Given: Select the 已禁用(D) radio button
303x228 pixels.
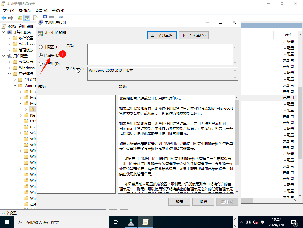Looking at the screenshot, I should (41, 64).
